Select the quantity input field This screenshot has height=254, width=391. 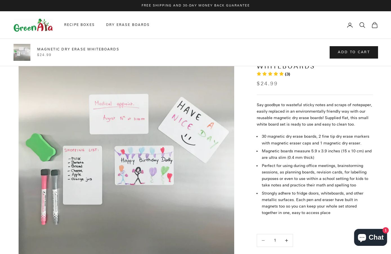(x=275, y=240)
